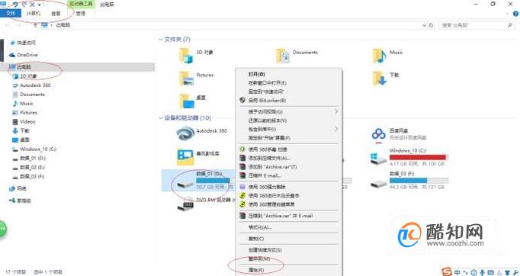Click the undo arrow in title bar

15,5
